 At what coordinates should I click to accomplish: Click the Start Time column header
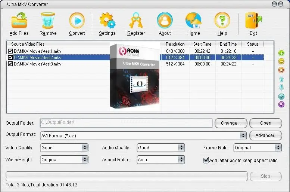(x=202, y=44)
